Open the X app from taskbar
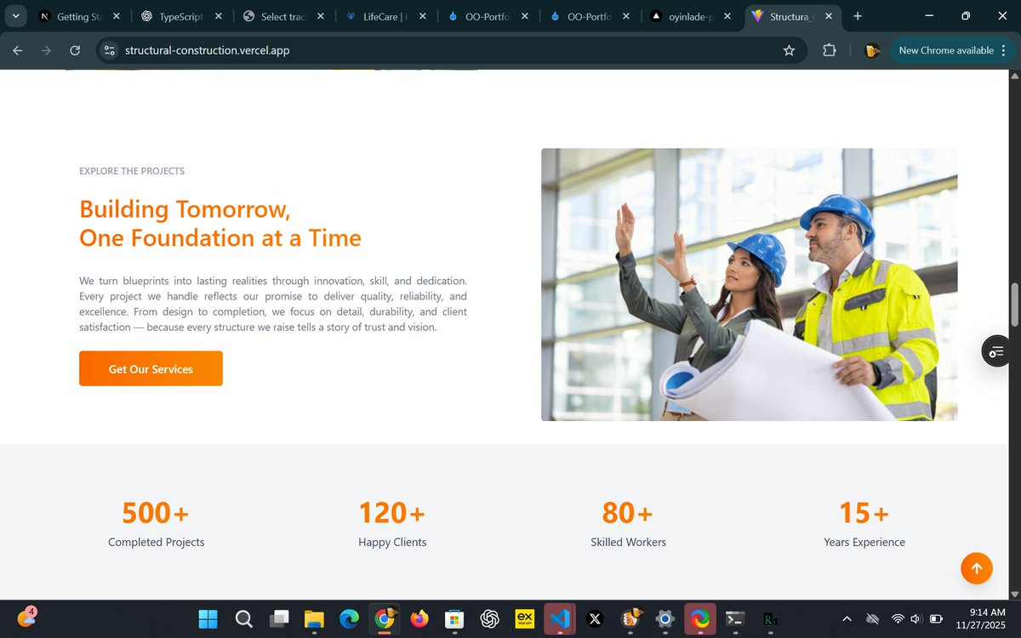Screen dimensions: 1021x638 pyautogui.click(x=595, y=618)
